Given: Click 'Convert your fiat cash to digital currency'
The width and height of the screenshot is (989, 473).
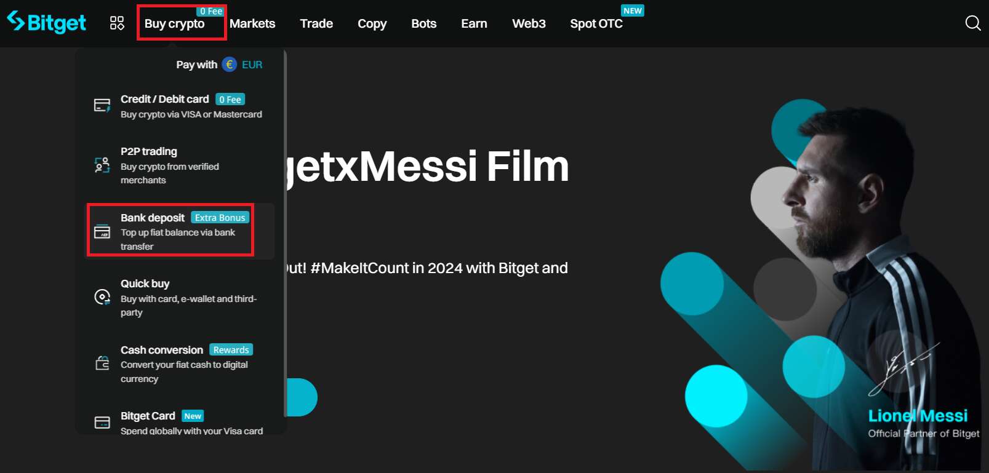Looking at the screenshot, I should pos(184,372).
